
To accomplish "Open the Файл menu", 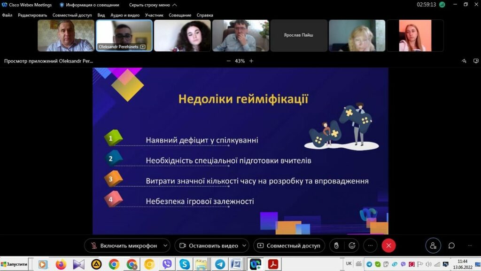I will tap(7, 15).
